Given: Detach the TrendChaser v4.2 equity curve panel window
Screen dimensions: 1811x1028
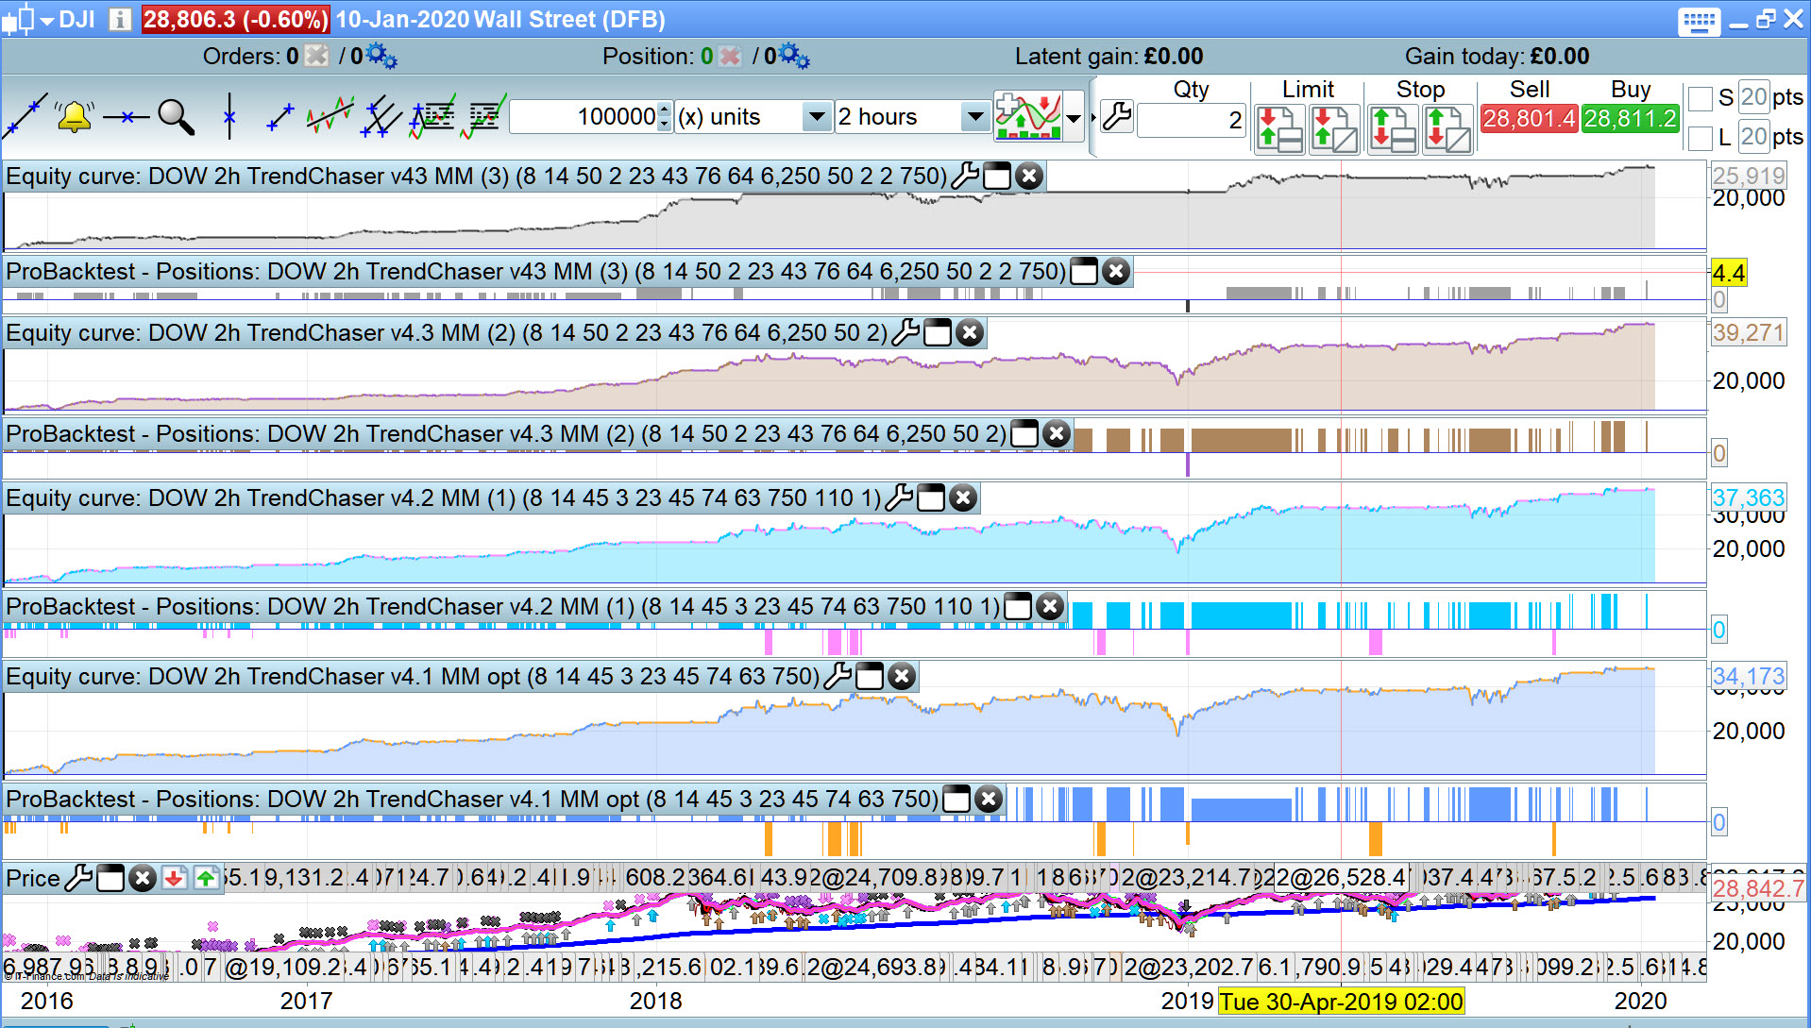Looking at the screenshot, I should pos(931,498).
